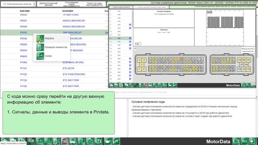Click pin 117 on right connector
Screen dimensions: 258x145
[241, 64]
